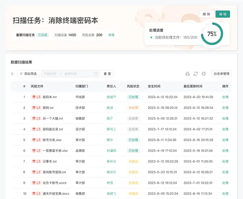This screenshot has width=243, height=199.
Task: Click 风险总数 200 statistic
Action: 92,35
